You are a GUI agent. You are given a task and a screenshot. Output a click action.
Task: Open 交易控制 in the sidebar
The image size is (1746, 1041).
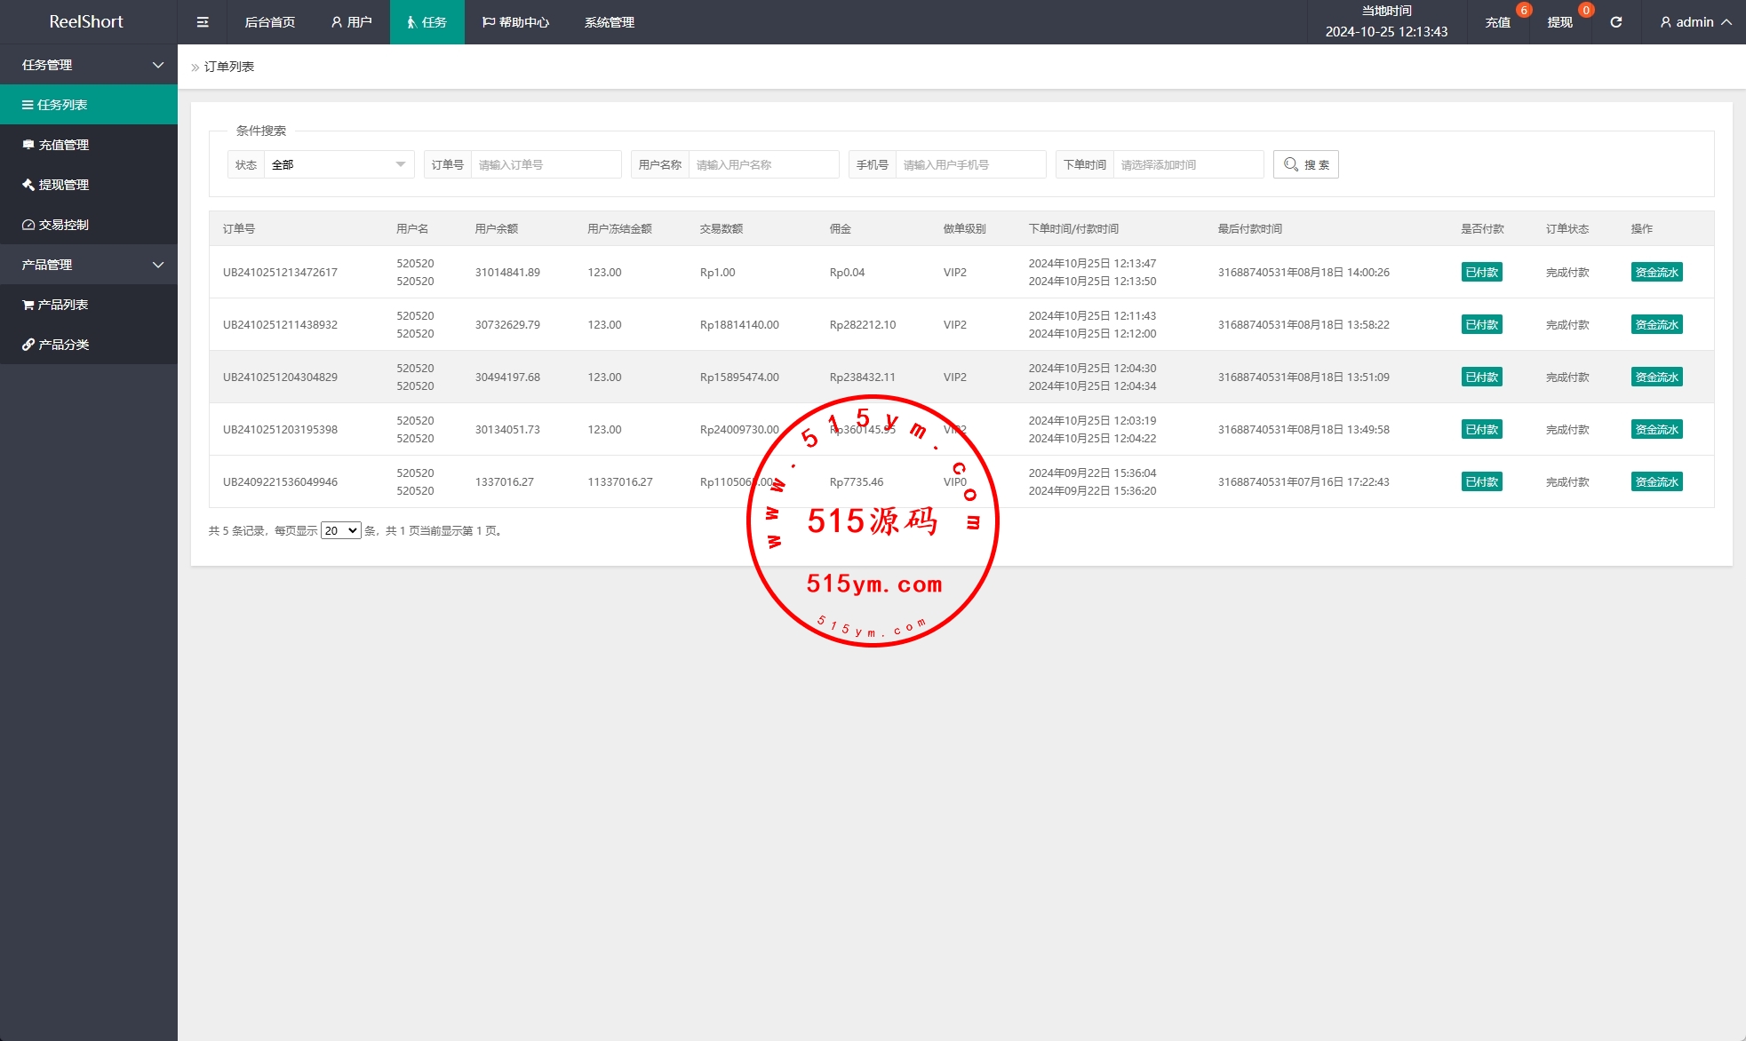pyautogui.click(x=63, y=225)
